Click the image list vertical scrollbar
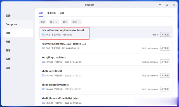This screenshot has width=179, height=107. point(177,18)
